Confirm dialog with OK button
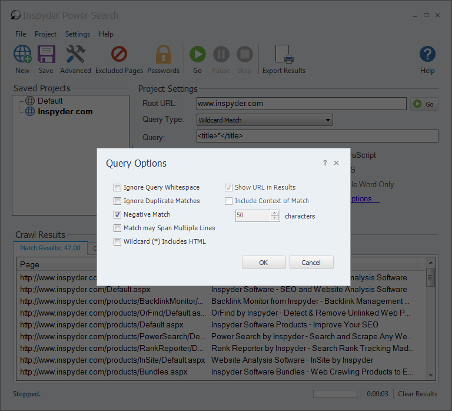The image size is (452, 411). [x=264, y=263]
